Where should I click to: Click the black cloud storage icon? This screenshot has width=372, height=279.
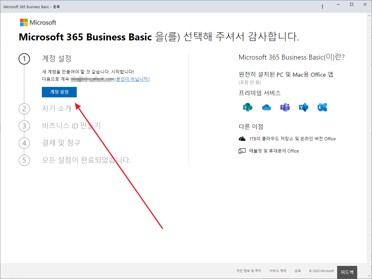pos(242,139)
